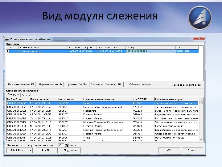Click the row indicator arrow of query 7
This screenshot has height=167, width=222.
8,51
